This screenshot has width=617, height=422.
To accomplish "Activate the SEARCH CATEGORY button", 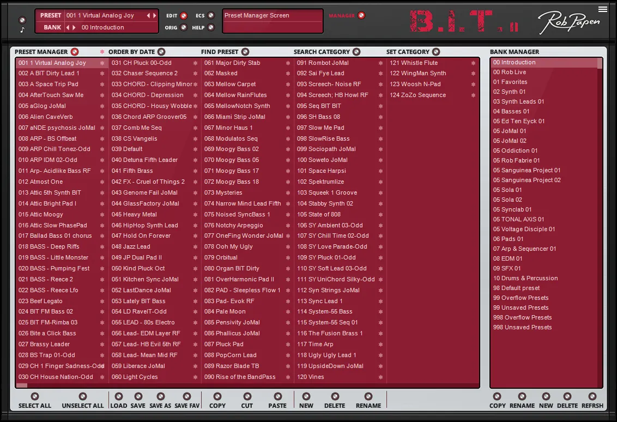I will click(x=356, y=52).
